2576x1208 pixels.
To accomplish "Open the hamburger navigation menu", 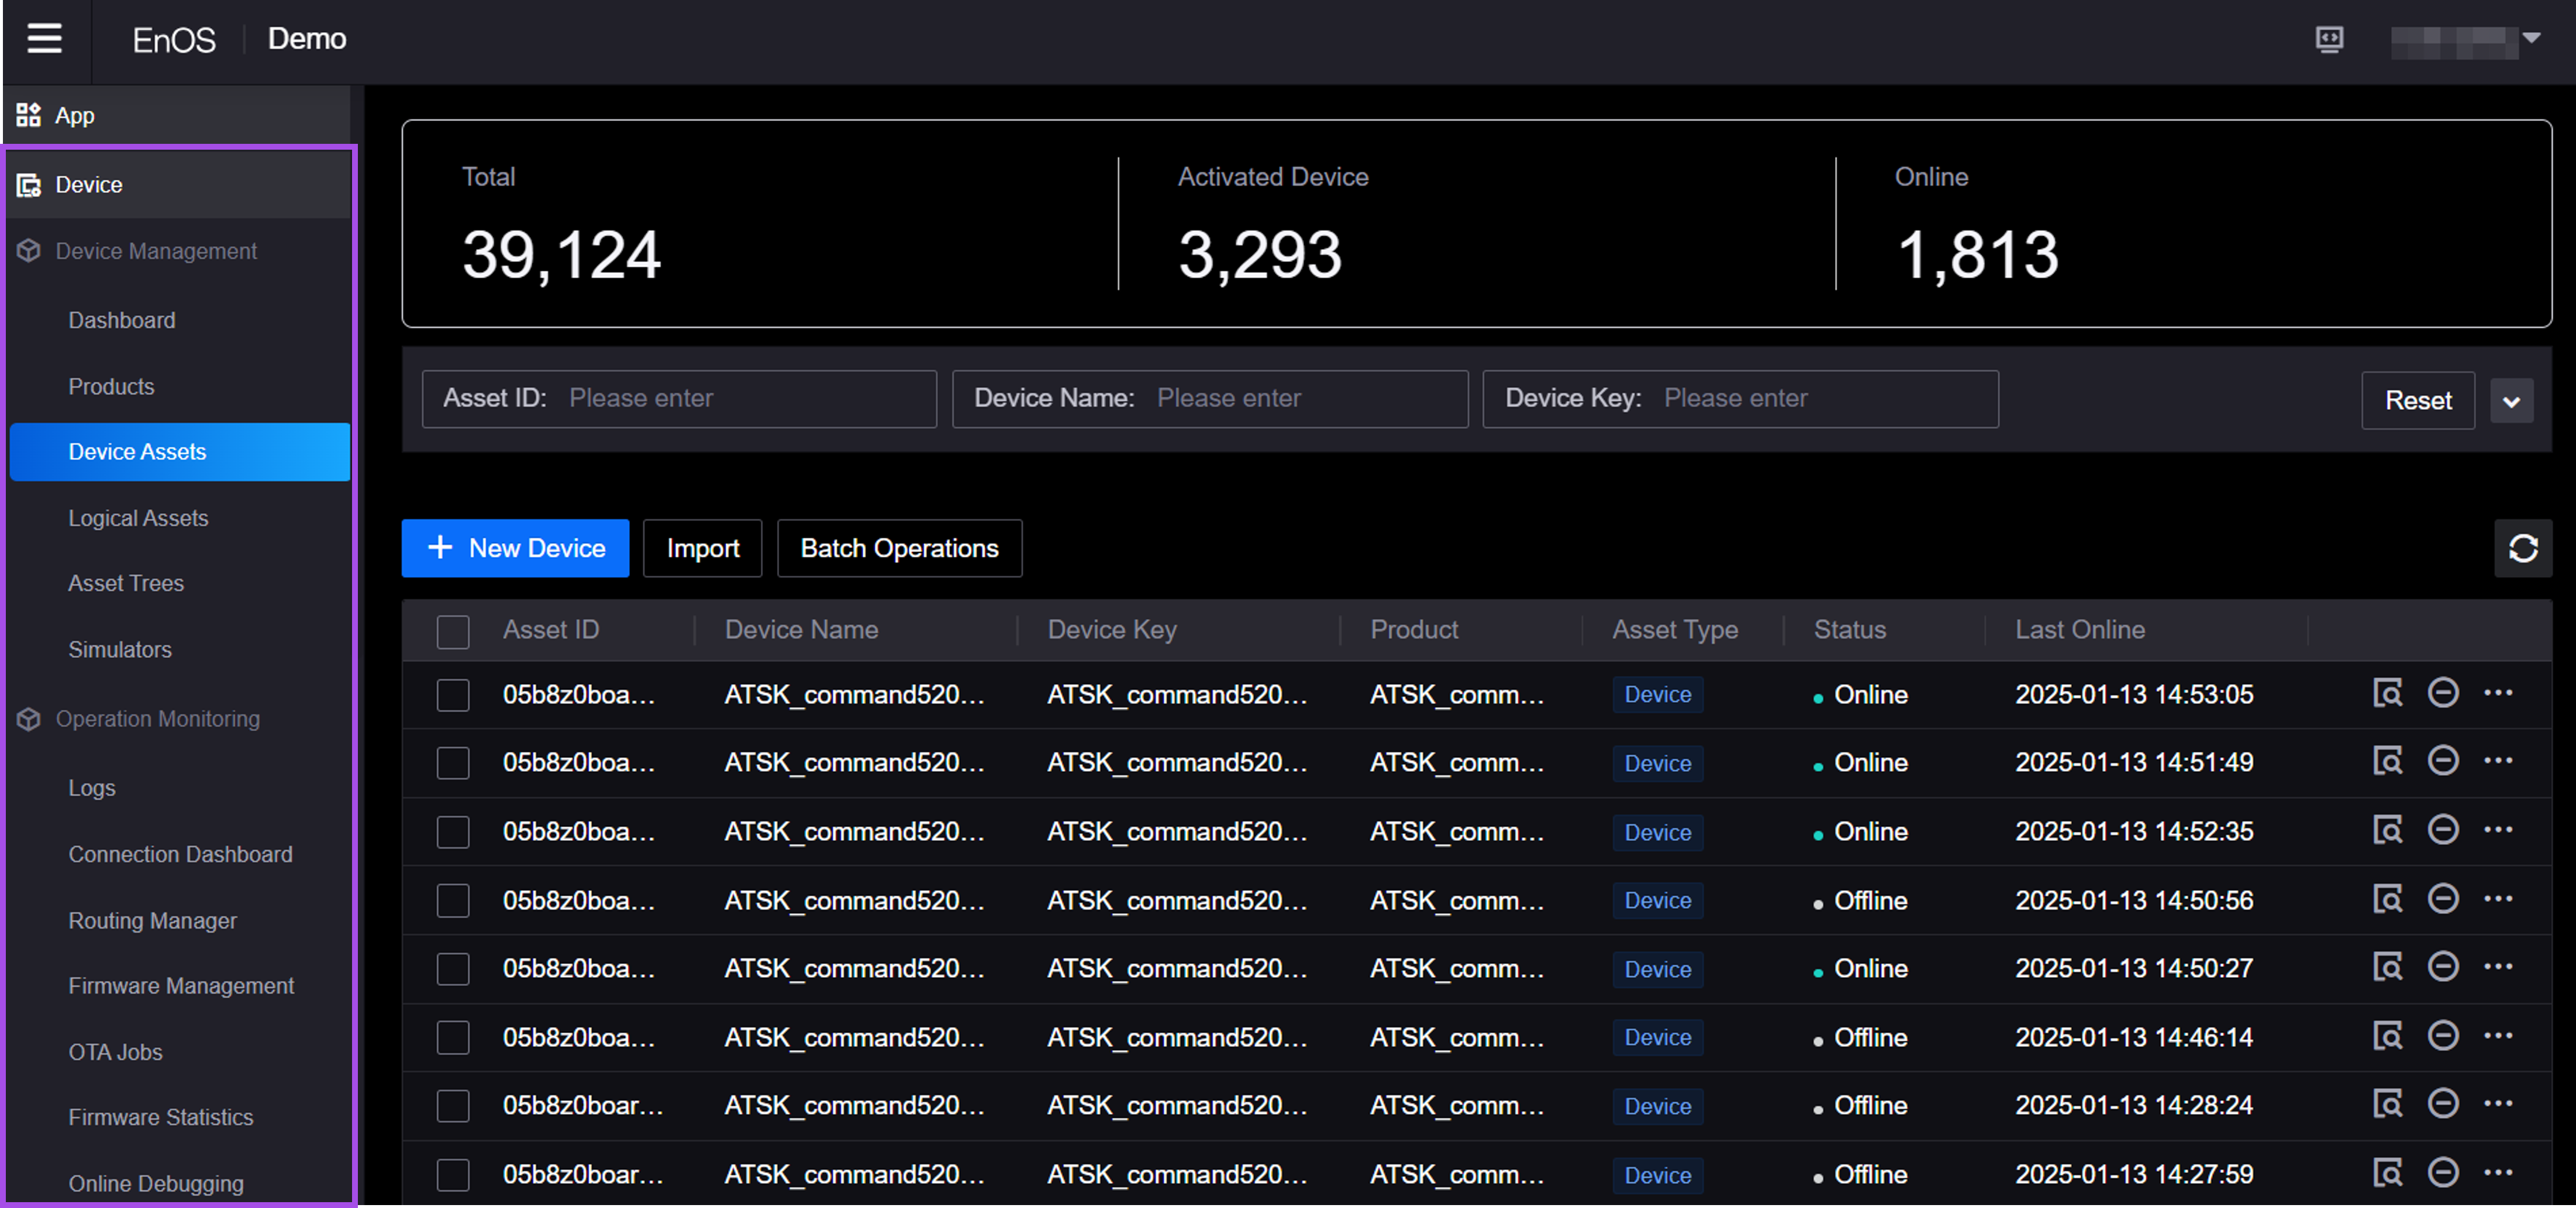I will [44, 39].
